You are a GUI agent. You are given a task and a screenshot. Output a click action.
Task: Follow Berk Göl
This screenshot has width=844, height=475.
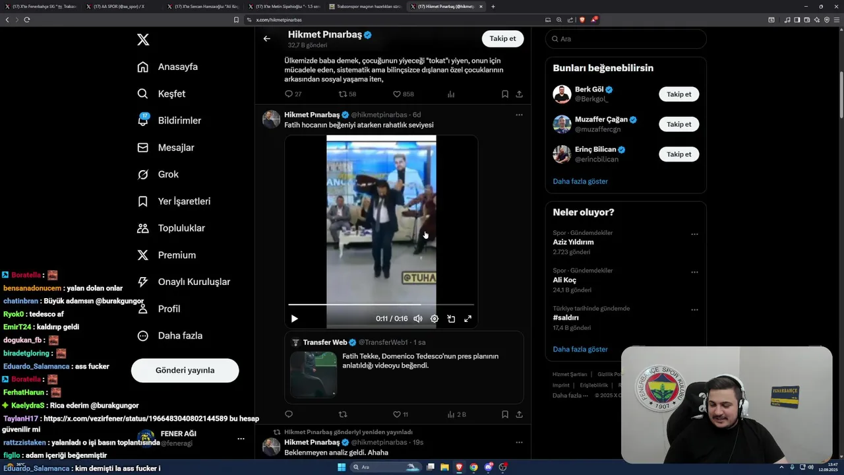click(678, 94)
